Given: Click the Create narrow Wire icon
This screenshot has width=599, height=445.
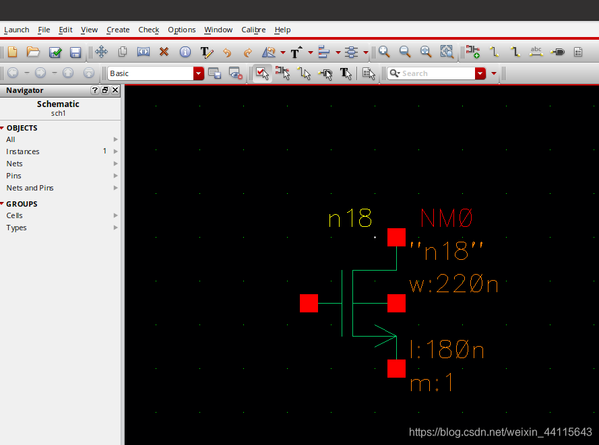Looking at the screenshot, I should coord(495,52).
